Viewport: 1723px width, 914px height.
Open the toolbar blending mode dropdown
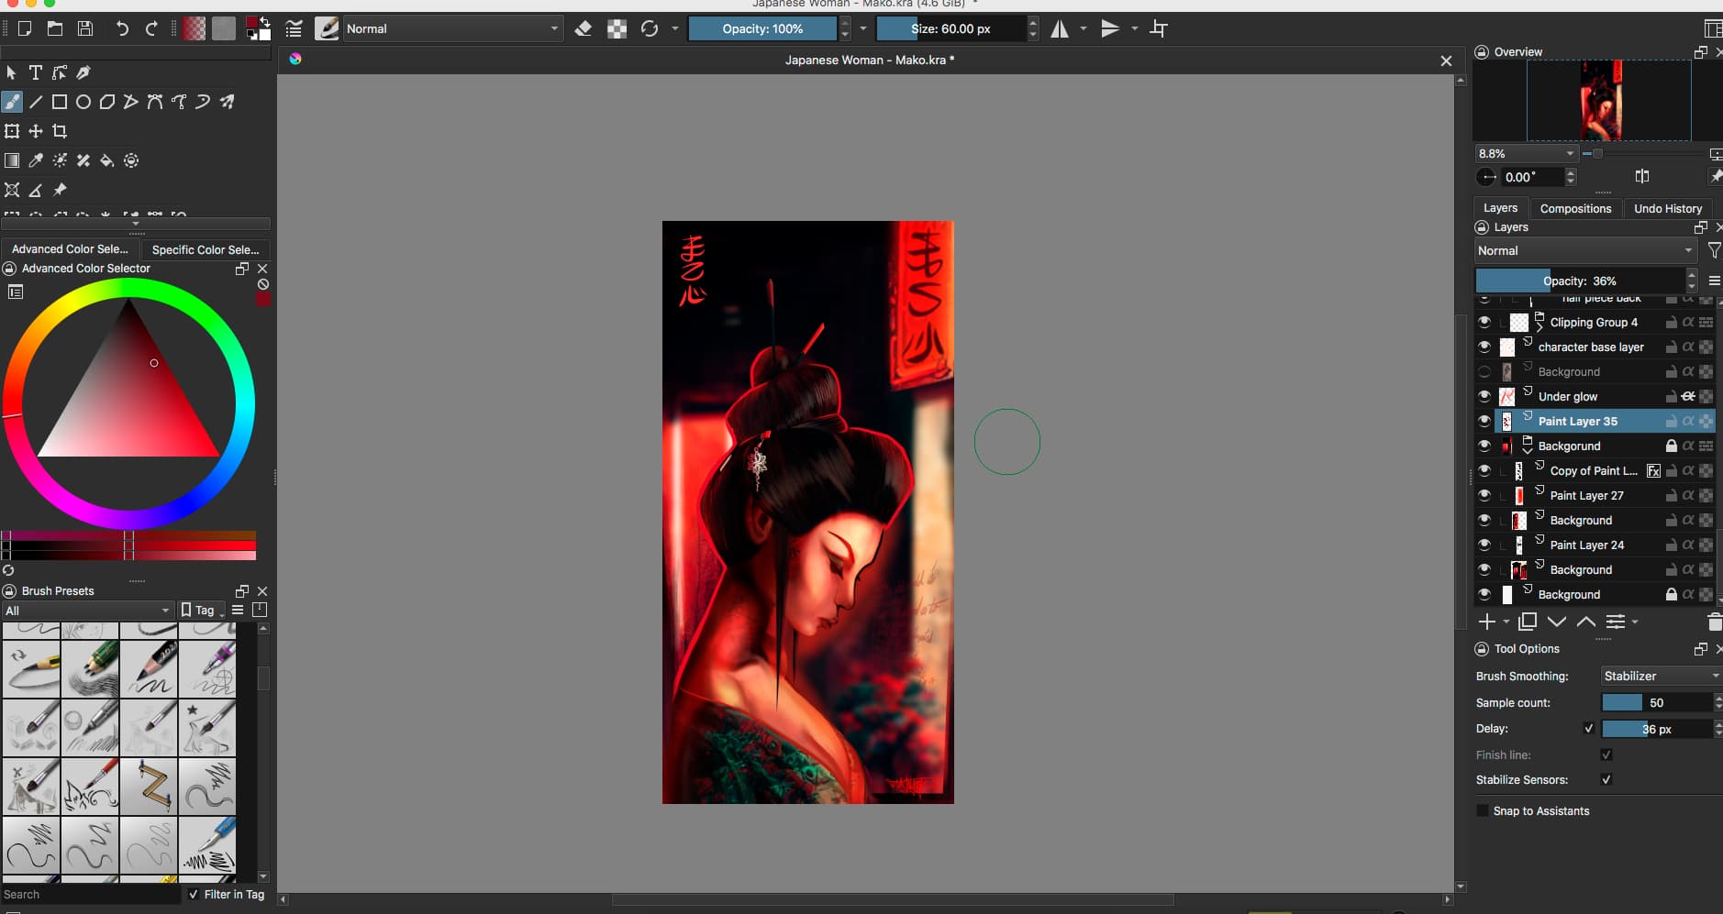point(452,28)
